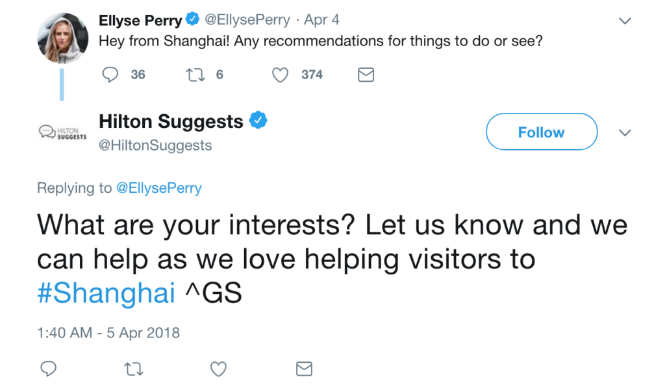Retweet the Hilton Suggests reply
665x390 pixels.
[134, 369]
